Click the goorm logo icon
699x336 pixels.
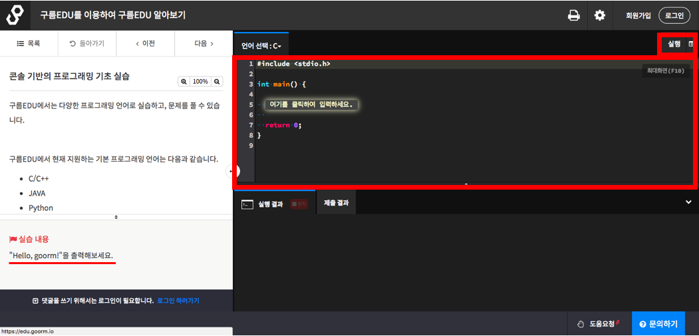click(15, 15)
